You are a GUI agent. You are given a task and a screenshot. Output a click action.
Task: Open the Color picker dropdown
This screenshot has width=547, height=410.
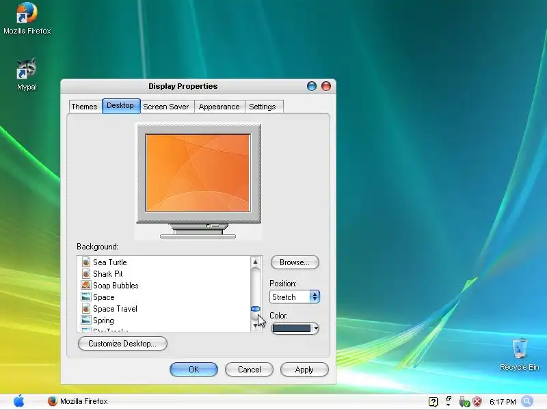[295, 329]
